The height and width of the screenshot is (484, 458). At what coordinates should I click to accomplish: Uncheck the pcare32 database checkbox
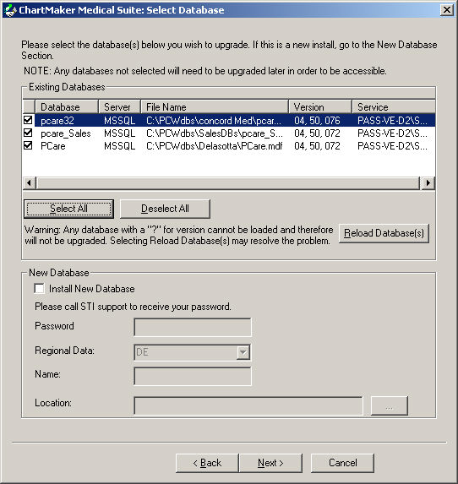point(28,120)
